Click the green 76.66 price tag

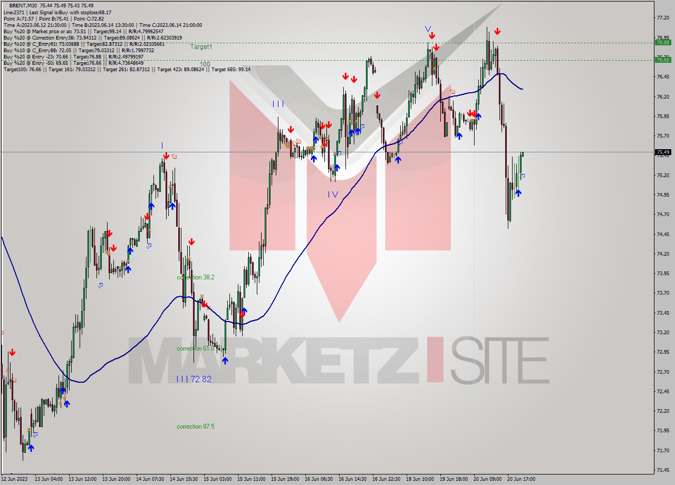tap(663, 60)
